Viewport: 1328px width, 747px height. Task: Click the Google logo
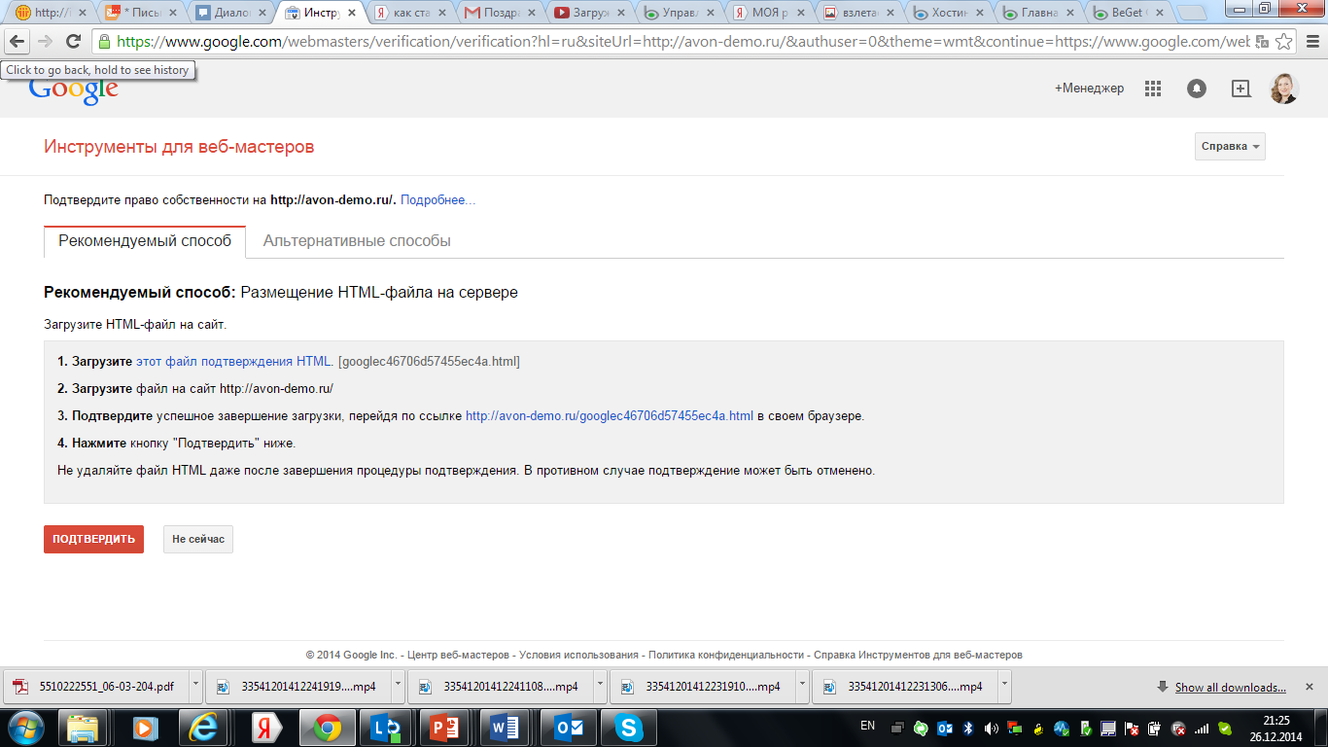(x=73, y=90)
